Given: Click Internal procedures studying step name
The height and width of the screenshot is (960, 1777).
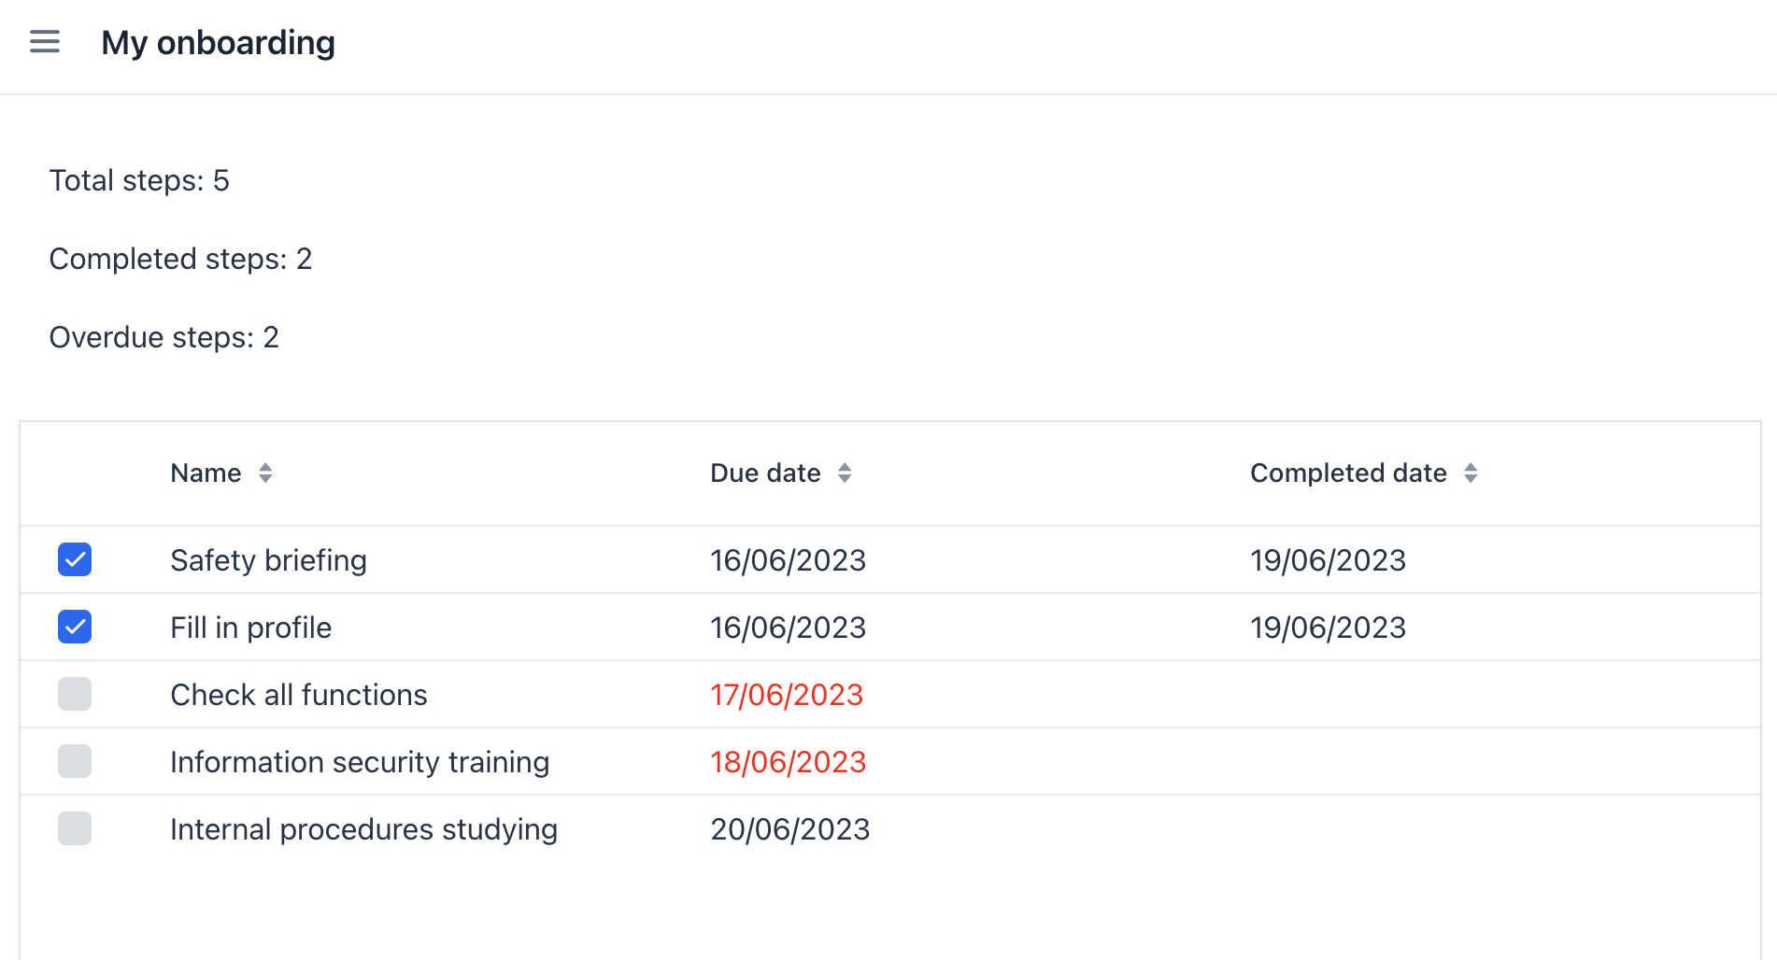Looking at the screenshot, I should [363, 829].
